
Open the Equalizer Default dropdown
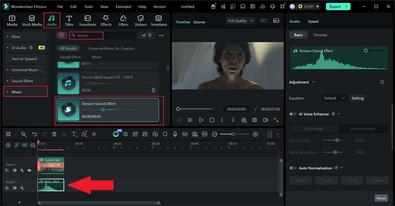[x=335, y=98]
